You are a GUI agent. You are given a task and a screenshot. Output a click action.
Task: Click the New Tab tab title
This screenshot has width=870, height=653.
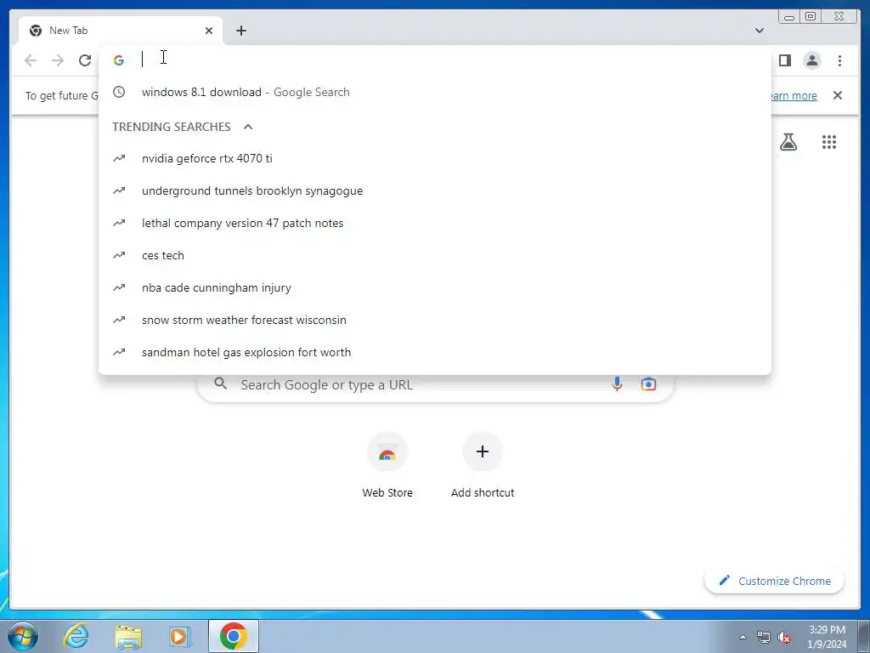click(68, 31)
